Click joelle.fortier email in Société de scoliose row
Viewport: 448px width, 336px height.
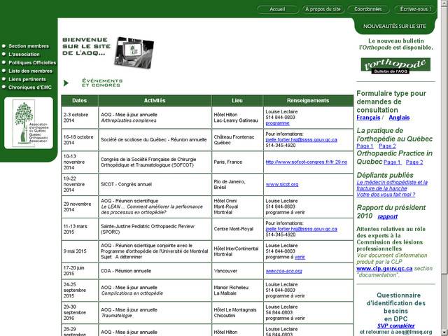coord(302,140)
